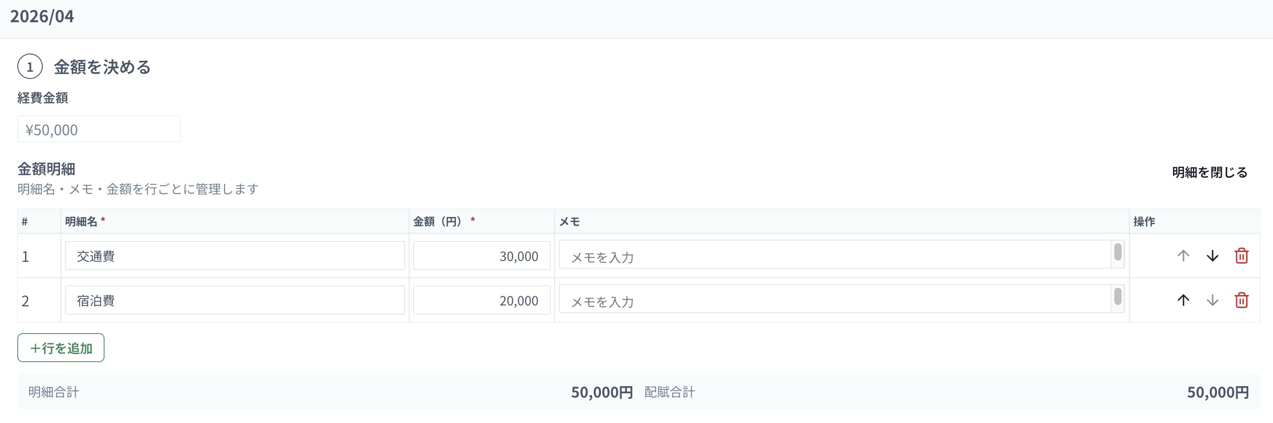This screenshot has width=1273, height=423.
Task: Delete the 宿泊費 row
Action: coord(1241,300)
